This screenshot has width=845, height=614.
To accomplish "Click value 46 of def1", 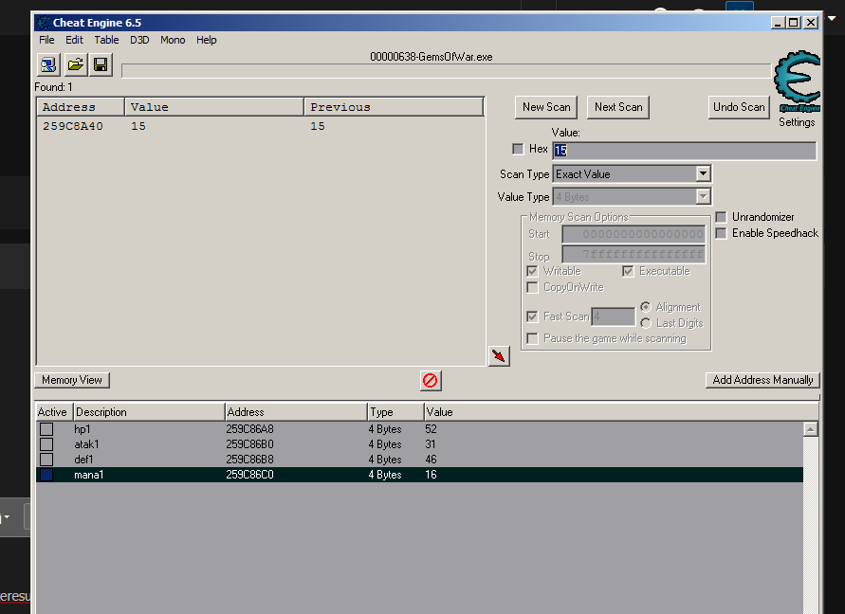I will [431, 460].
